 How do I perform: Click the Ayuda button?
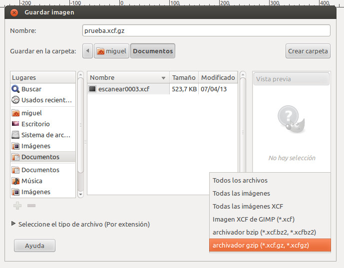(34, 246)
